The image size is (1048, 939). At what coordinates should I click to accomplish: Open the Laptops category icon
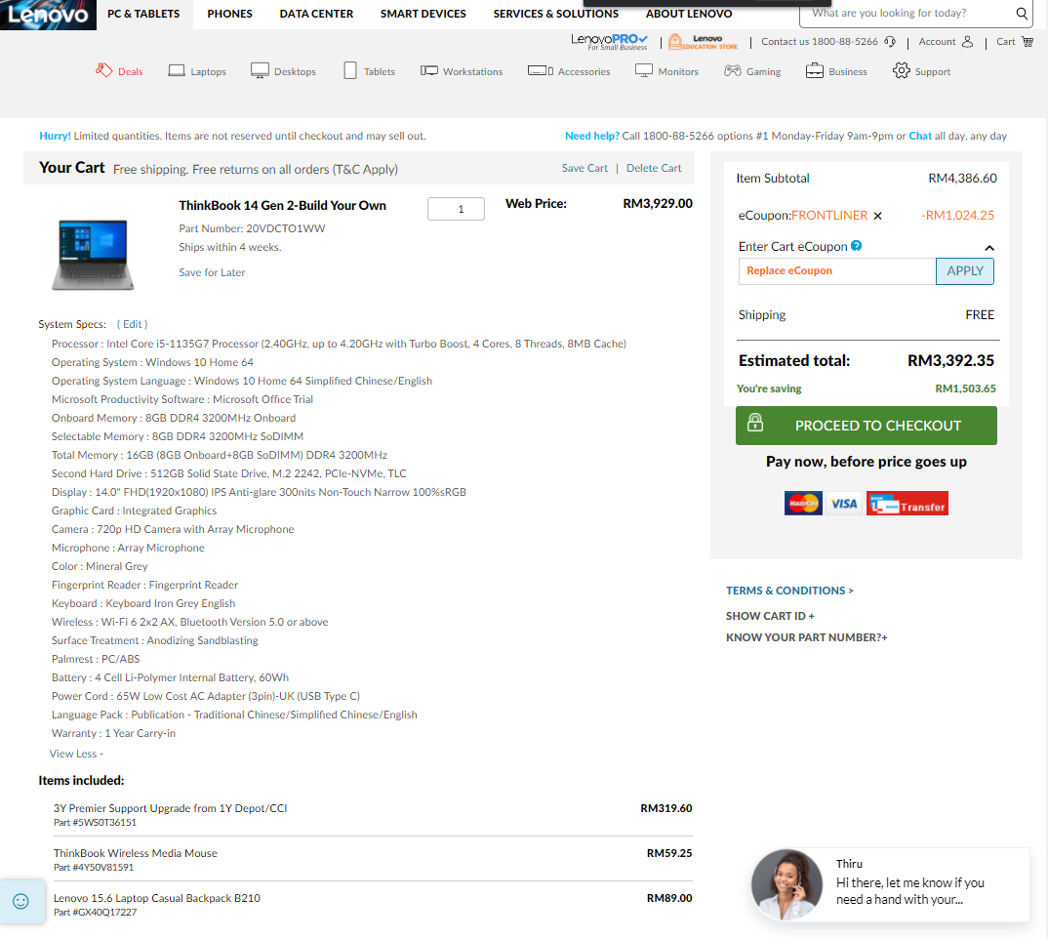tap(177, 71)
